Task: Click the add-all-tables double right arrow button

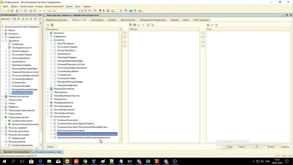Action: 125,37
